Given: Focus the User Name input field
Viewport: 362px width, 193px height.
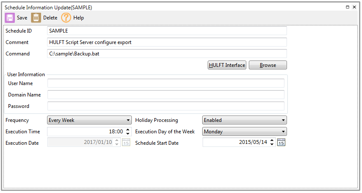Looking at the screenshot, I should (166, 83).
